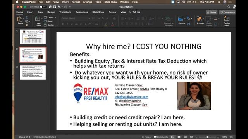Select slide 1 thumbnail
The image size is (248, 139).
[x=33, y=37]
